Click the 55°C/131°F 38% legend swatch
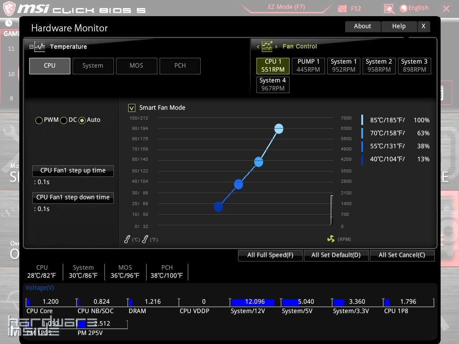Screen dimensions: 459x344 coord(362,146)
